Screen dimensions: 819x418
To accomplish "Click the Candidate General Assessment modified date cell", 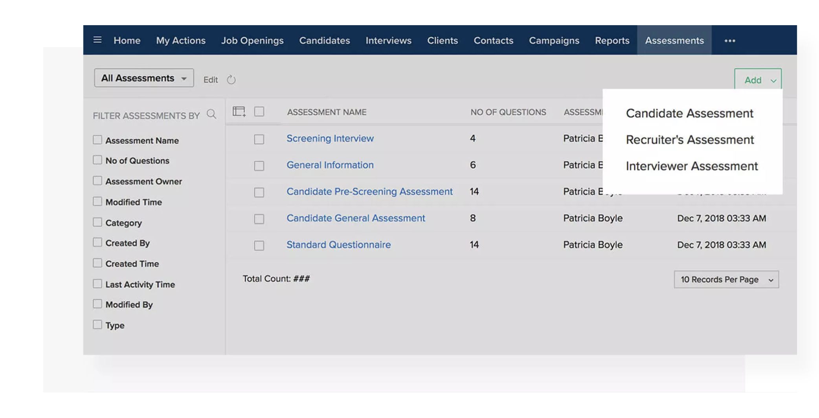I will 722,218.
